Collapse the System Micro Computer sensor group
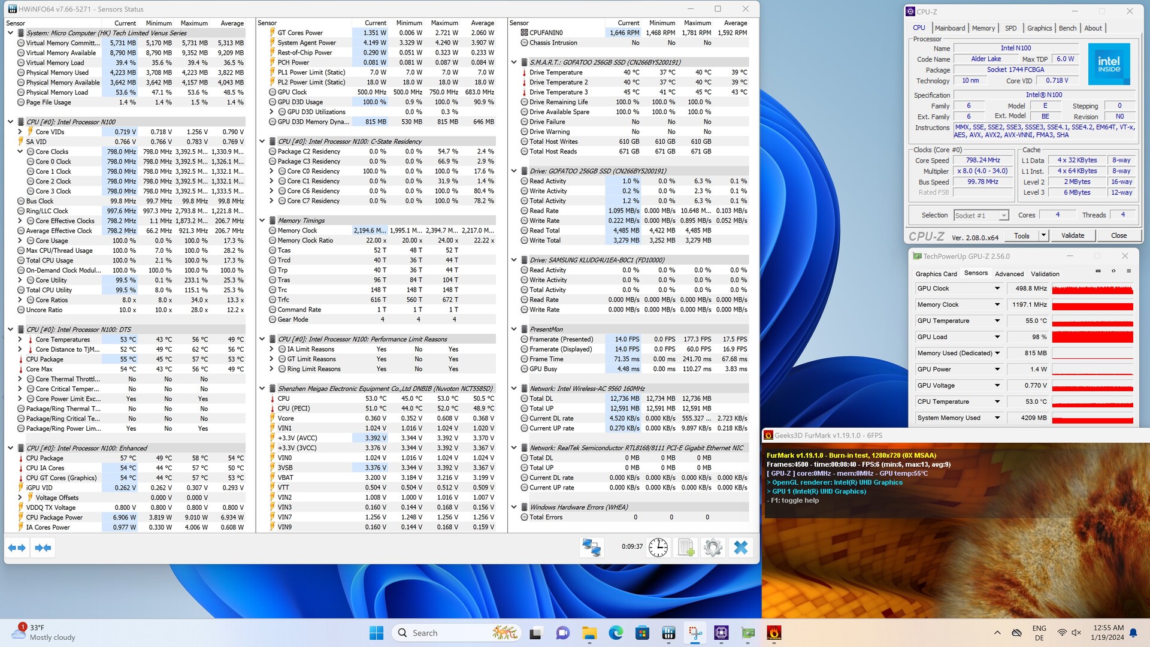This screenshot has width=1150, height=647. (x=10, y=33)
